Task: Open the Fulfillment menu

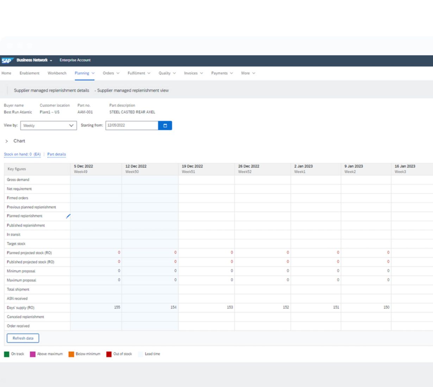Action: [139, 73]
